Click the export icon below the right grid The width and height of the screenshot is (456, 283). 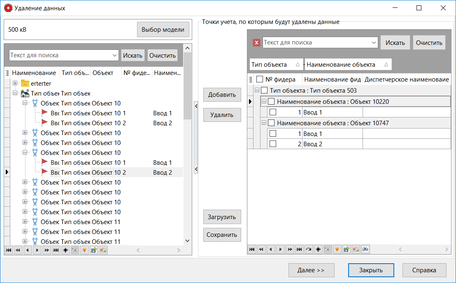(346, 249)
